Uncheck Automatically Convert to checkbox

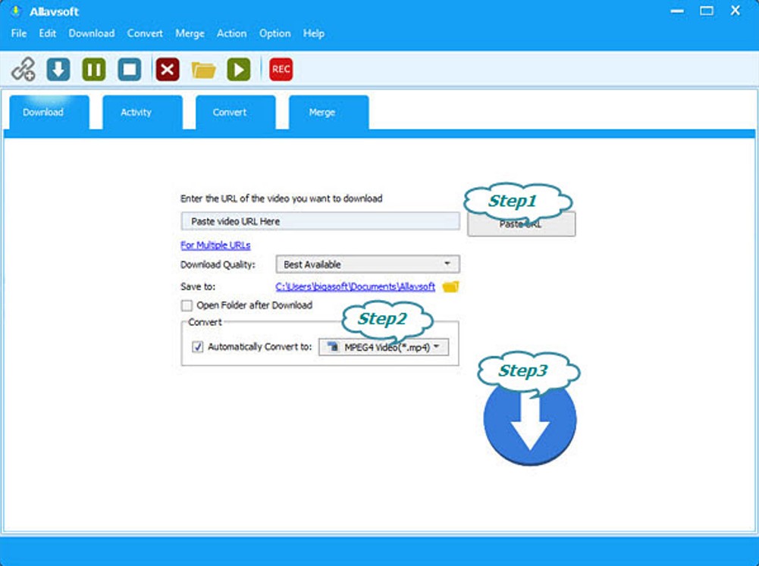click(198, 347)
